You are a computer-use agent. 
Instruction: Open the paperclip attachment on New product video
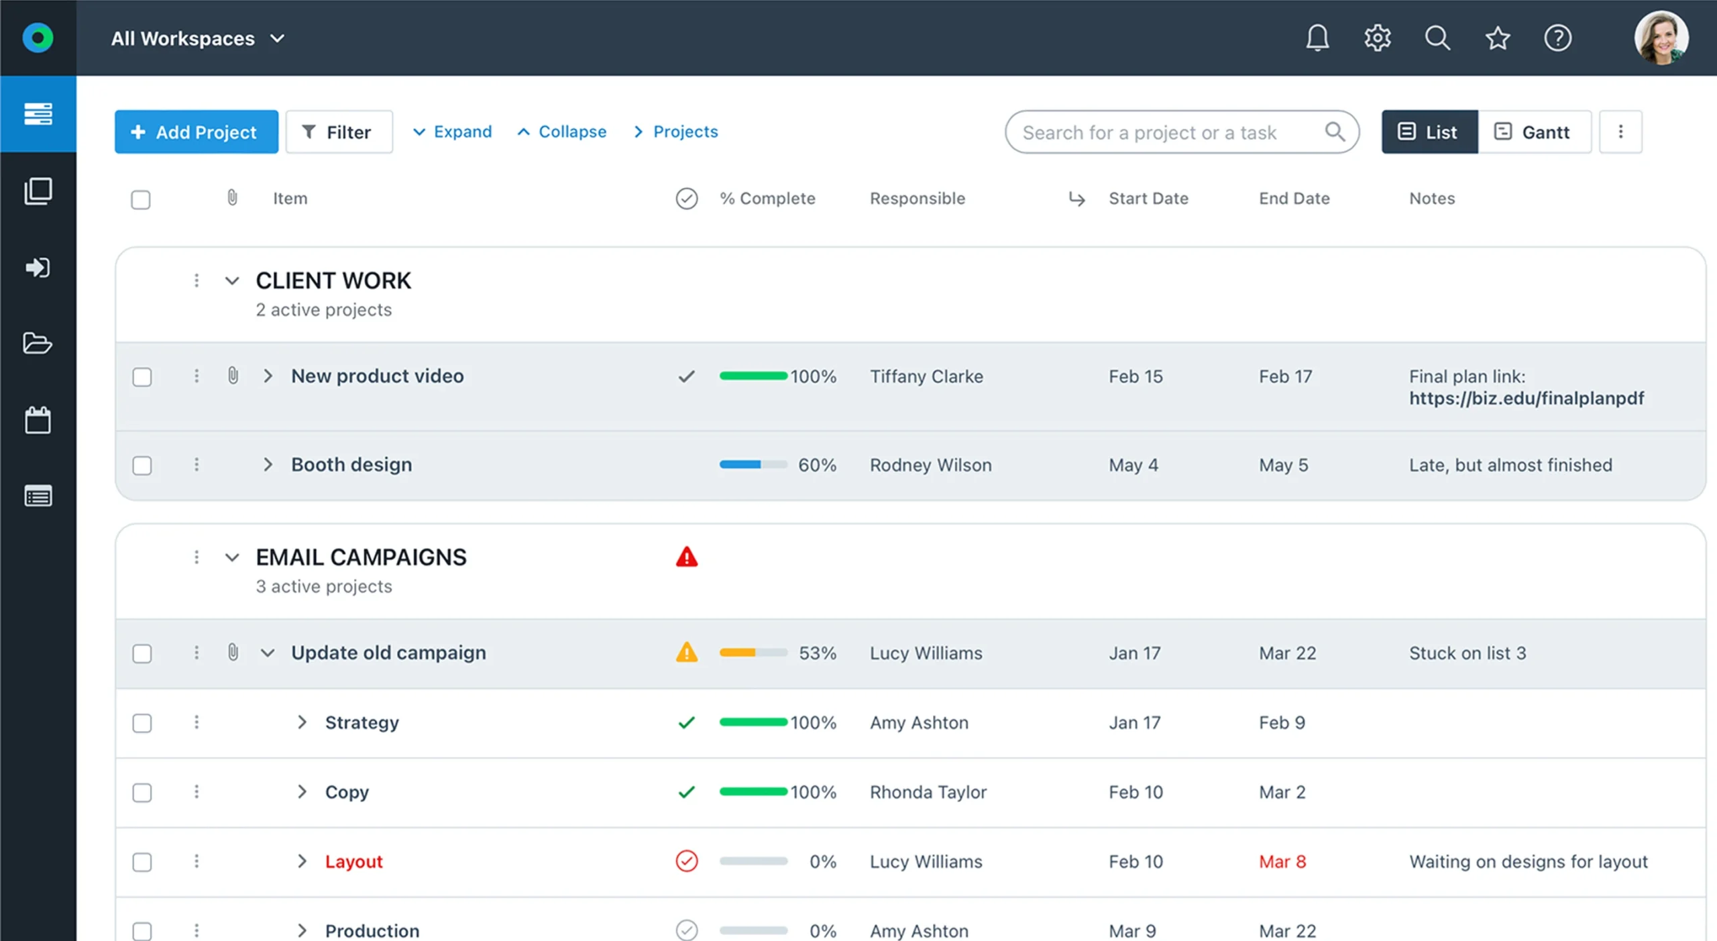pyautogui.click(x=233, y=376)
